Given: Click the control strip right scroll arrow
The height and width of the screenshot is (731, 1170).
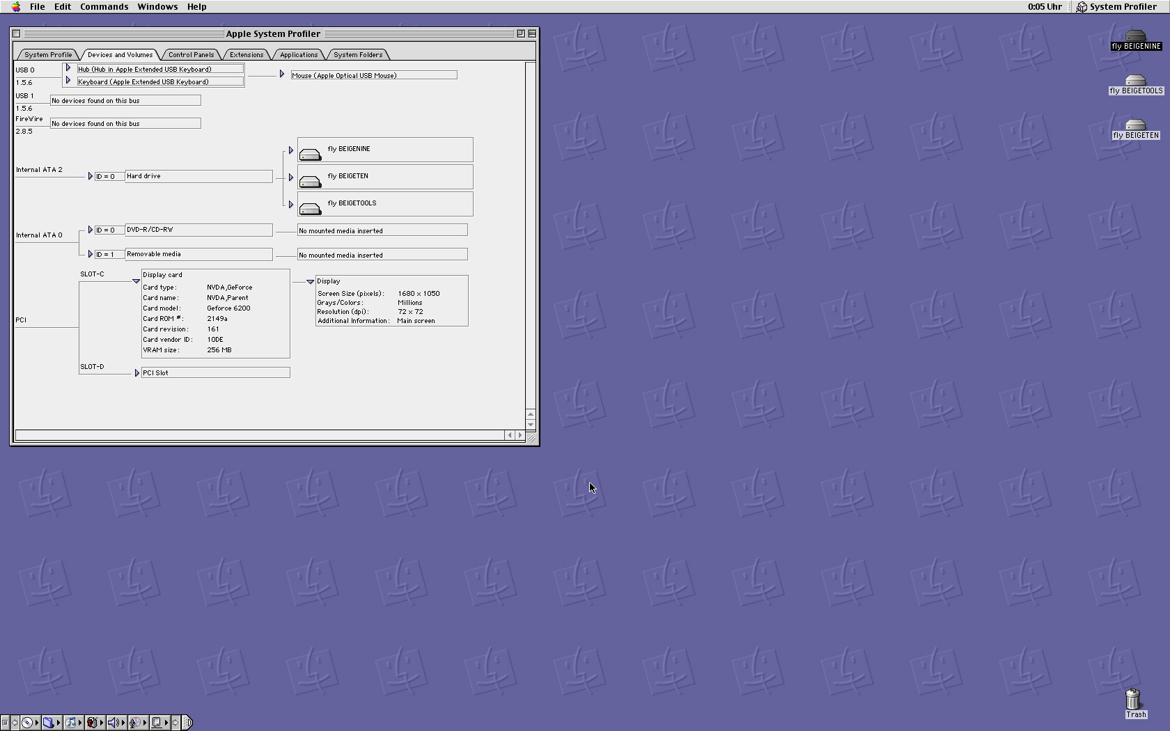Looking at the screenshot, I should pos(175,723).
